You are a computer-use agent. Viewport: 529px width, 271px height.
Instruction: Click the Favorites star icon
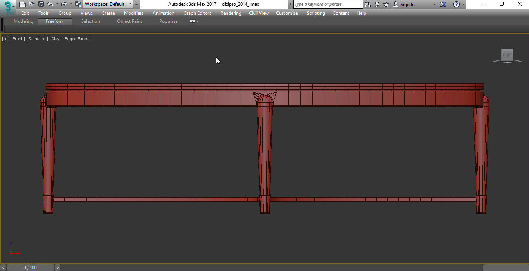pyautogui.click(x=386, y=4)
